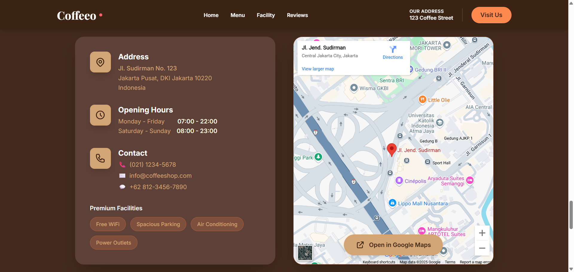The width and height of the screenshot is (574, 272).
Task: Click the Directions icon on map card
Action: tap(393, 49)
